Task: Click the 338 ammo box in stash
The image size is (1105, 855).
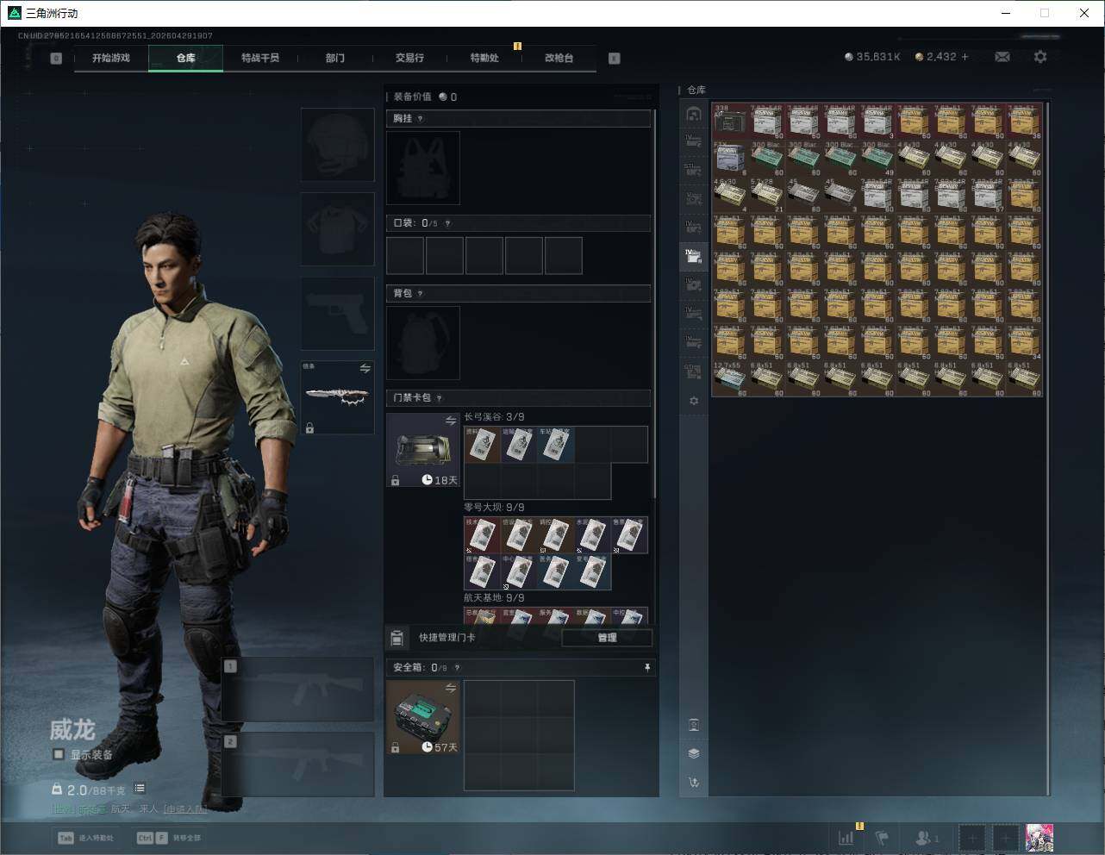Action: coord(730,122)
